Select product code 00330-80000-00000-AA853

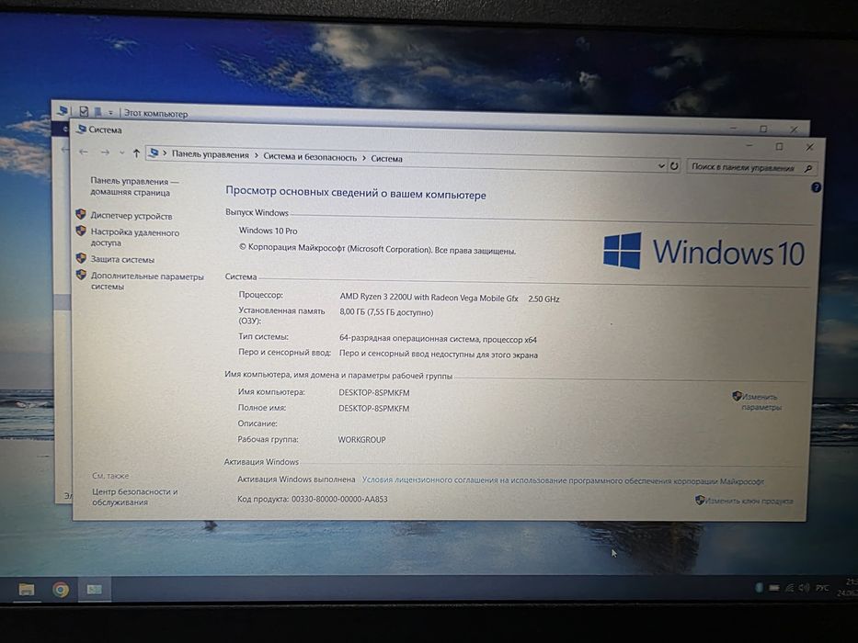(339, 499)
